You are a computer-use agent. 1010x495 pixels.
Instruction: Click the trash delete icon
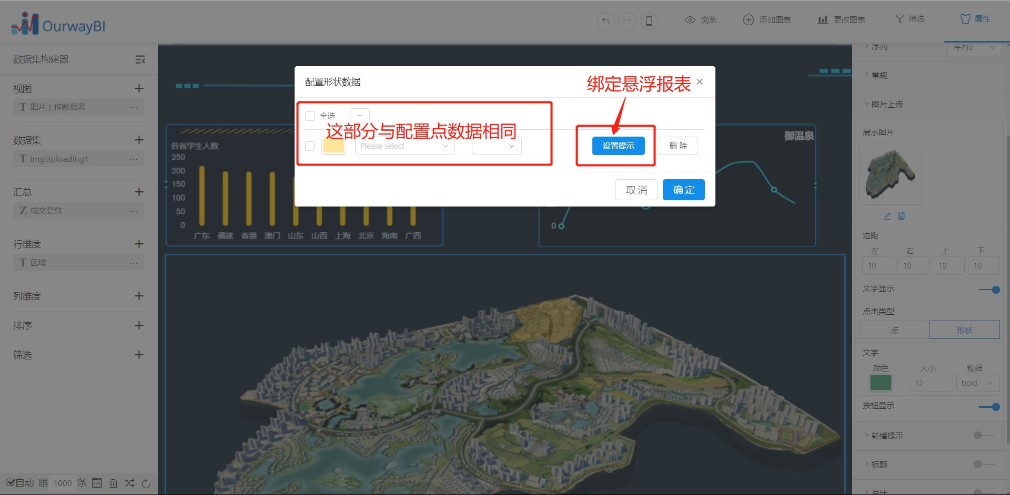(x=113, y=483)
